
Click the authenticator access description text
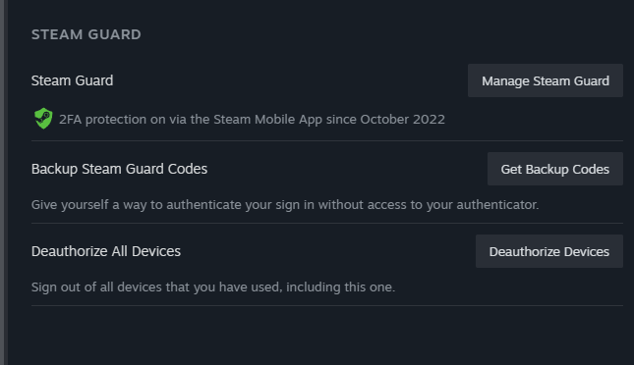pyautogui.click(x=285, y=205)
